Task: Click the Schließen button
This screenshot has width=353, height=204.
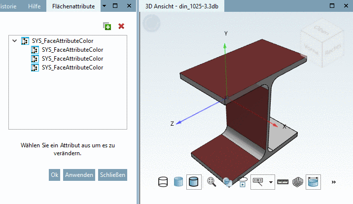Action: [x=112, y=175]
